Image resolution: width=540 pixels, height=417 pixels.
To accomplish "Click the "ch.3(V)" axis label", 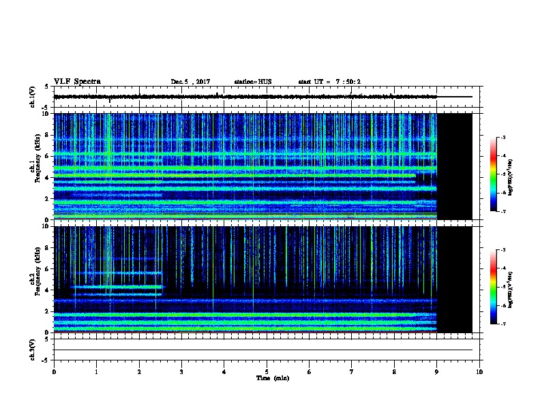I will click(33, 350).
